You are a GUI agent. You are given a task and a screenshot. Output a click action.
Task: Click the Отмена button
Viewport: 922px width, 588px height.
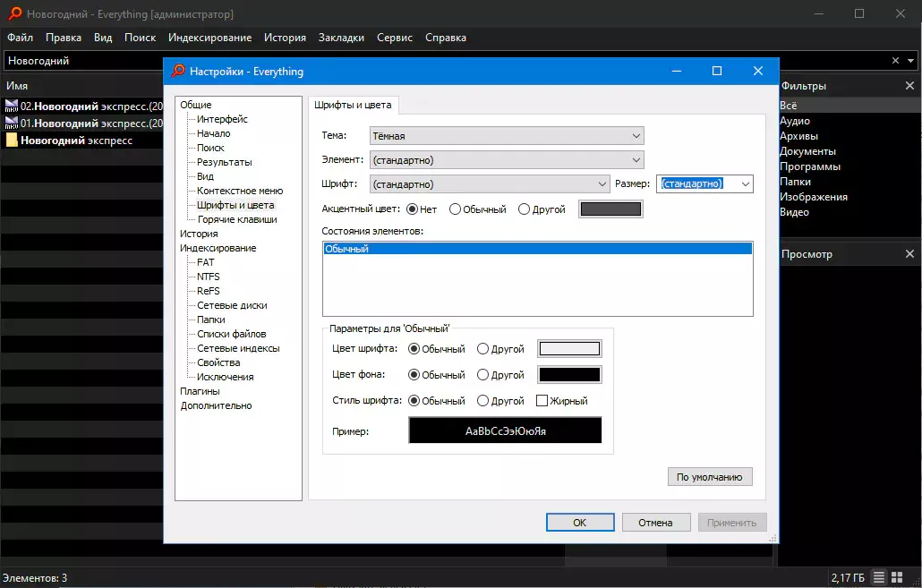655,522
